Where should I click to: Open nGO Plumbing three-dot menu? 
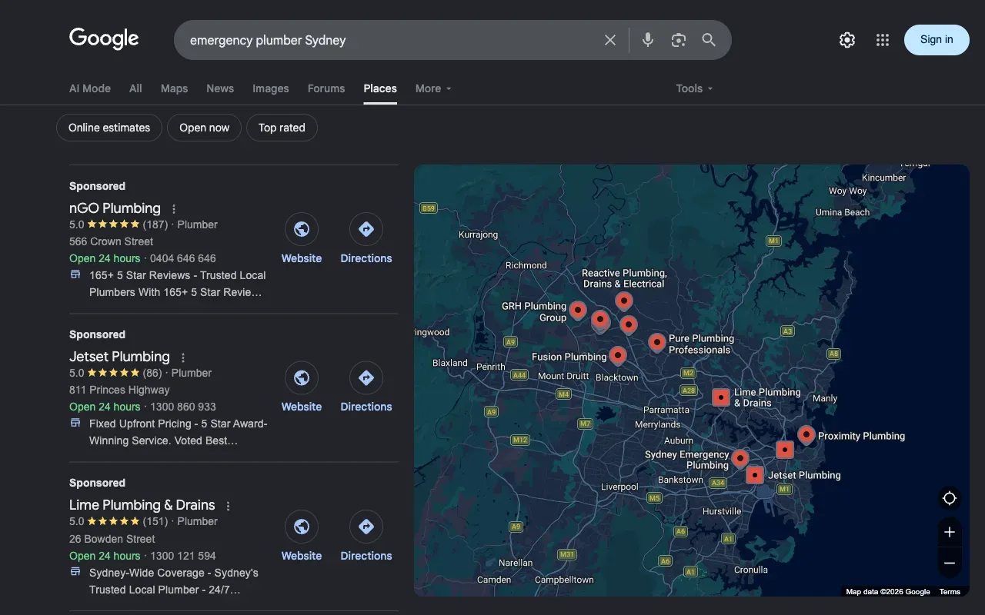pos(174,209)
